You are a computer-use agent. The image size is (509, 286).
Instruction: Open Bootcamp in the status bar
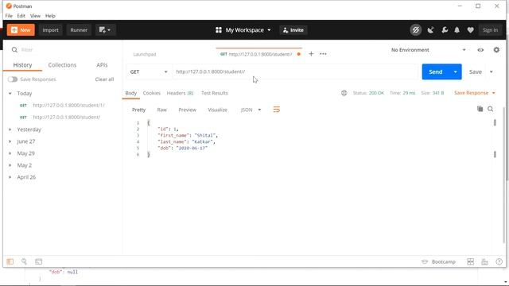coord(438,261)
